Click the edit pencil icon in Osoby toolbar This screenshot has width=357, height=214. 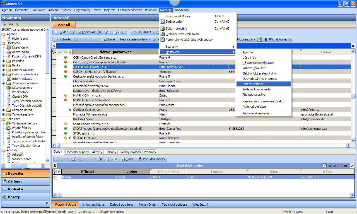pyautogui.click(x=74, y=159)
